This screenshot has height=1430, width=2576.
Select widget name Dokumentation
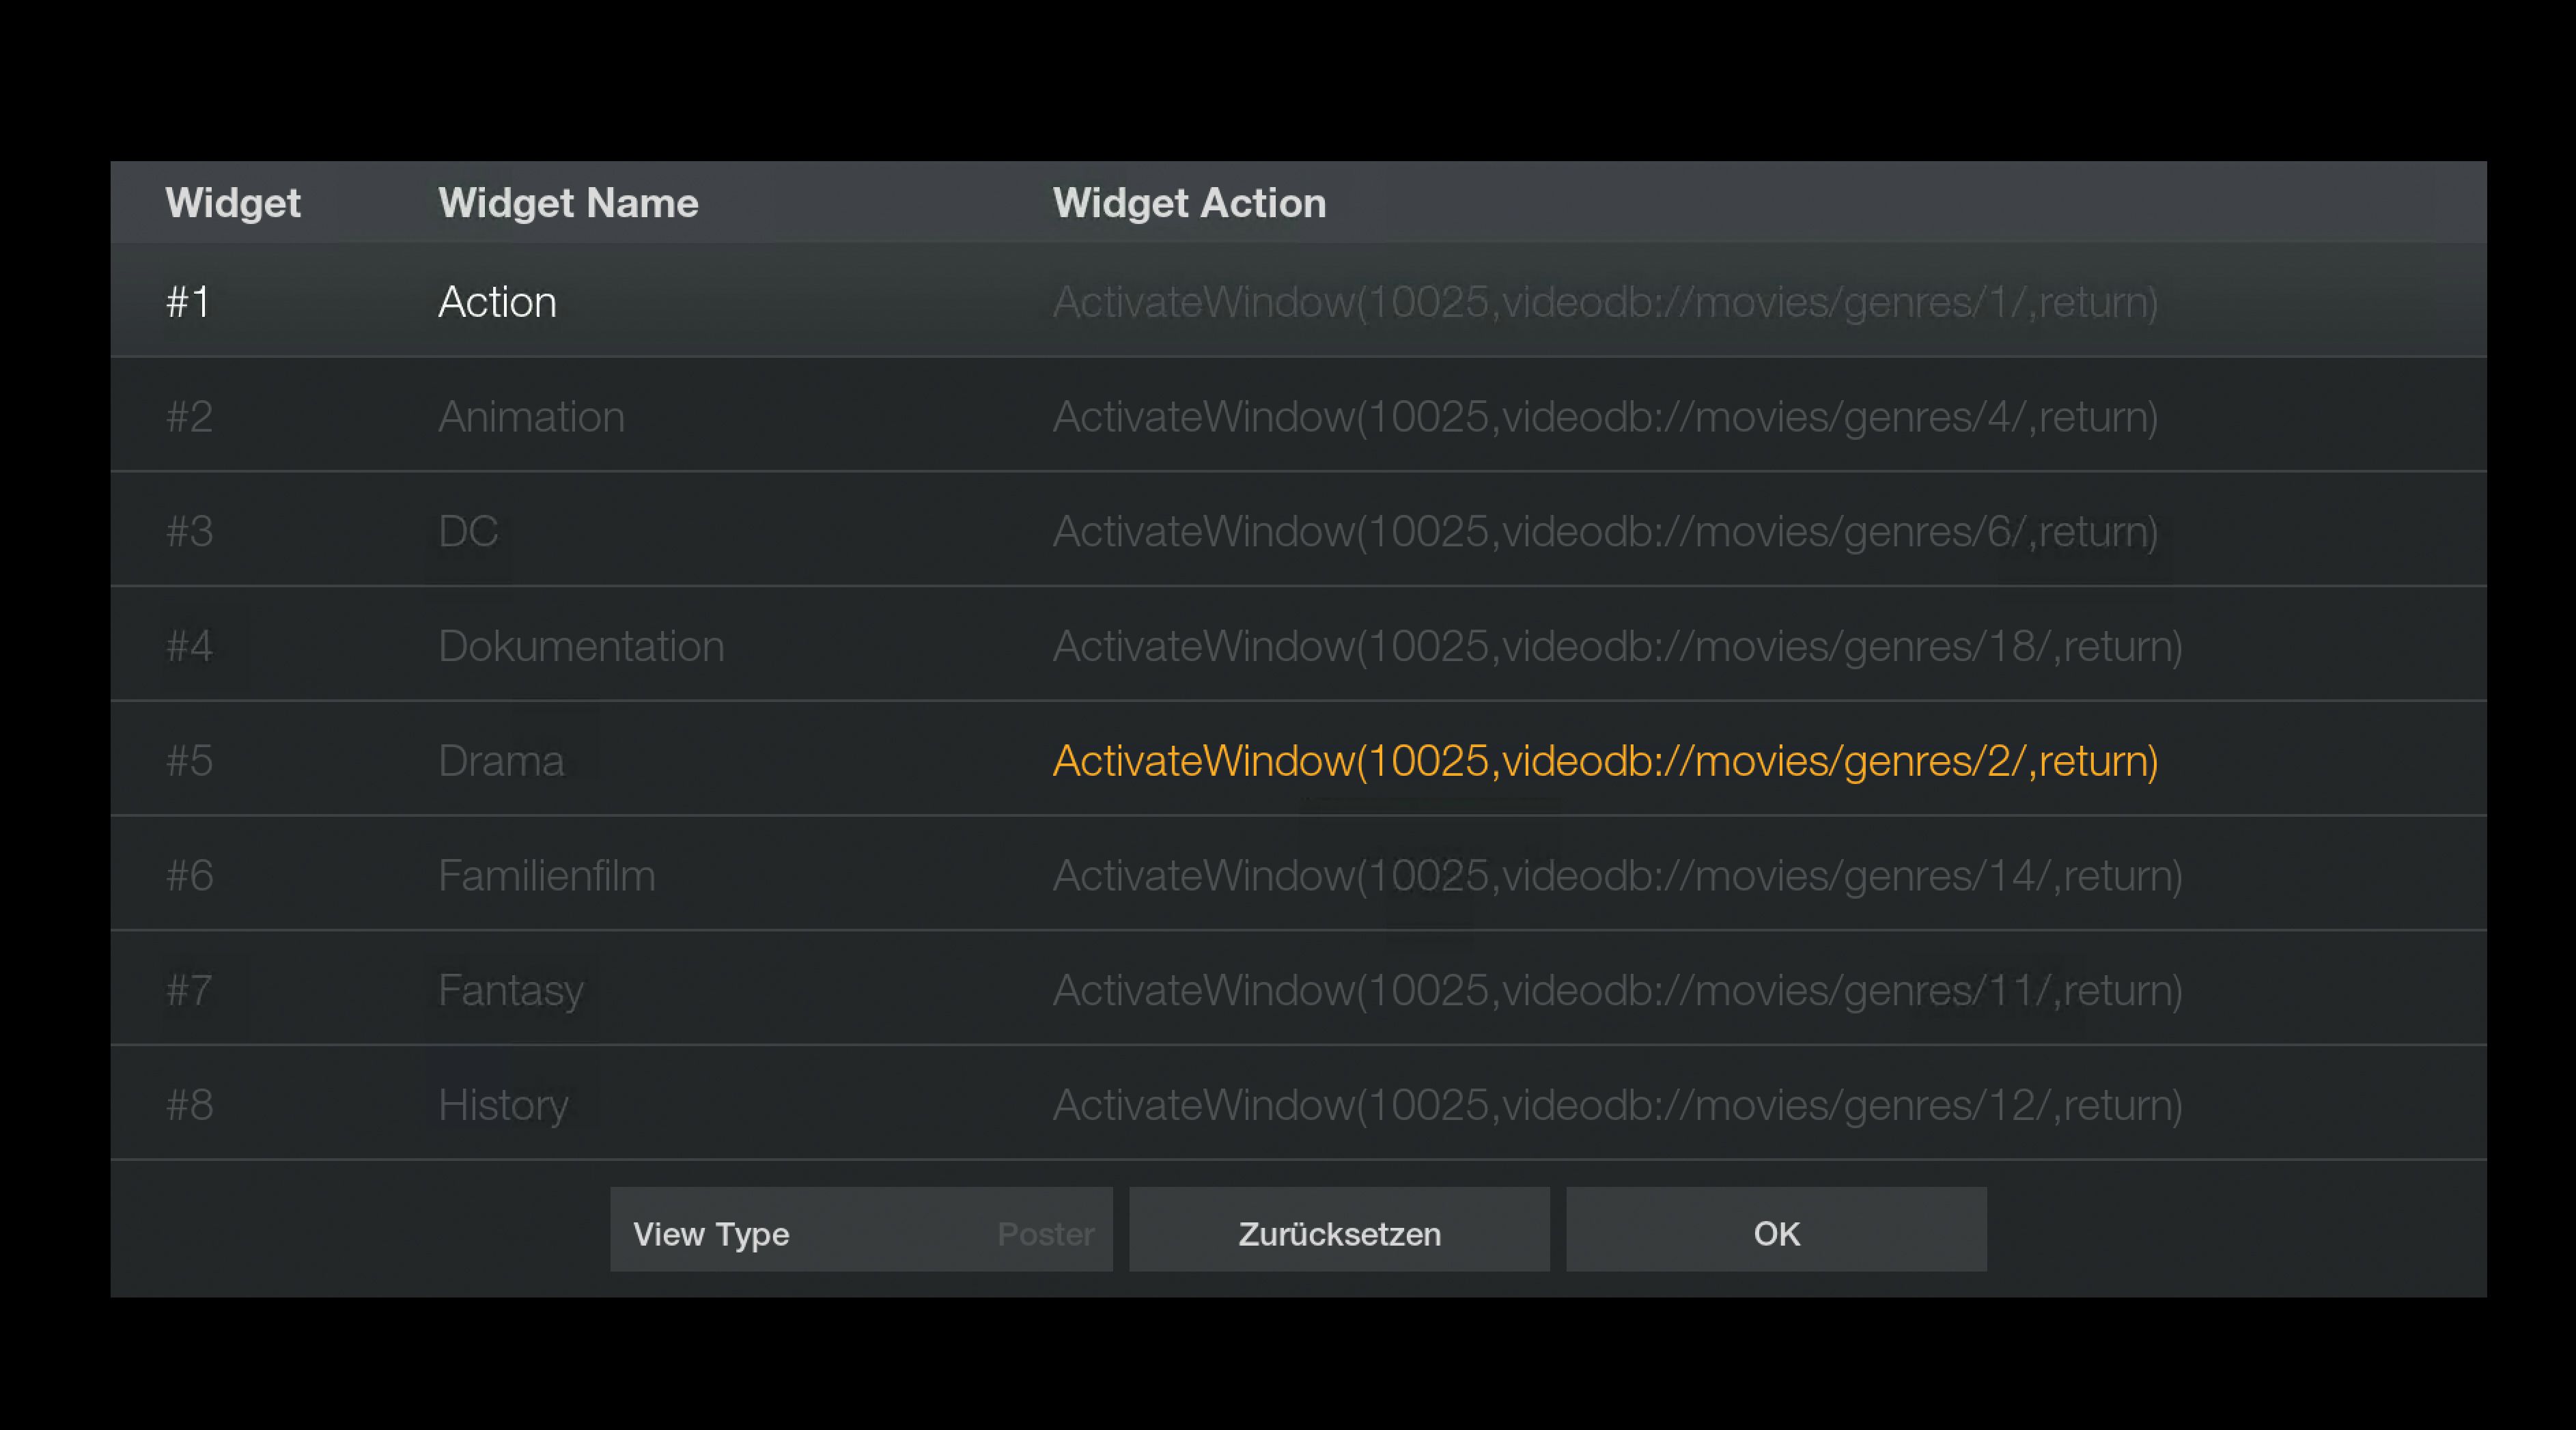(x=581, y=646)
